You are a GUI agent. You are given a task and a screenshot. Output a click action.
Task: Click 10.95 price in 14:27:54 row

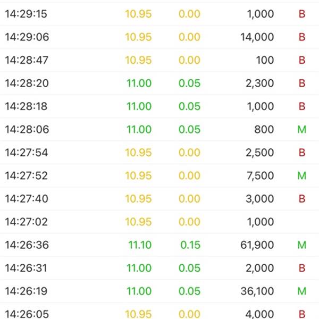coord(138,153)
